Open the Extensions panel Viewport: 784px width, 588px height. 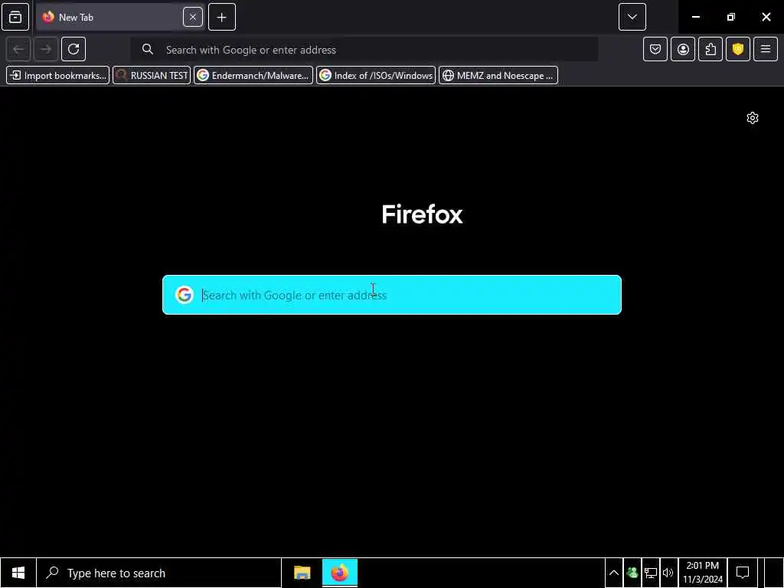710,49
